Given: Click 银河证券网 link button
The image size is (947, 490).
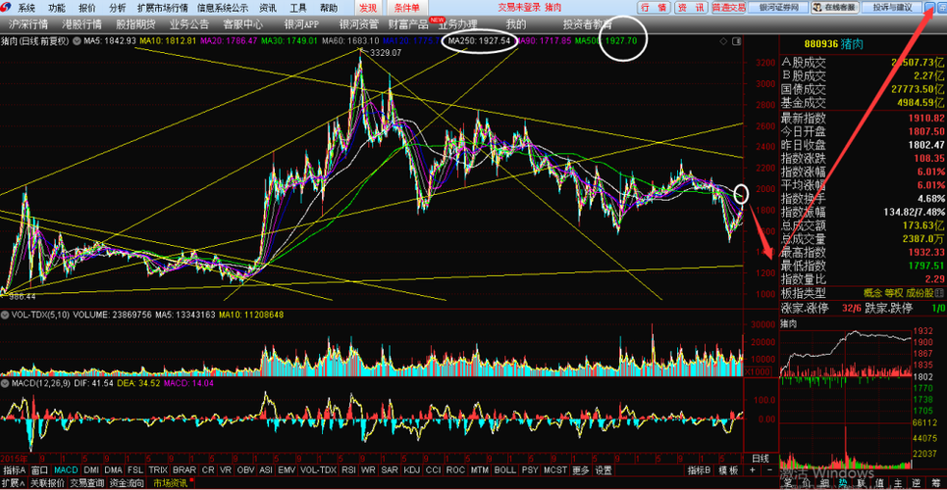Looking at the screenshot, I should click(x=778, y=7).
